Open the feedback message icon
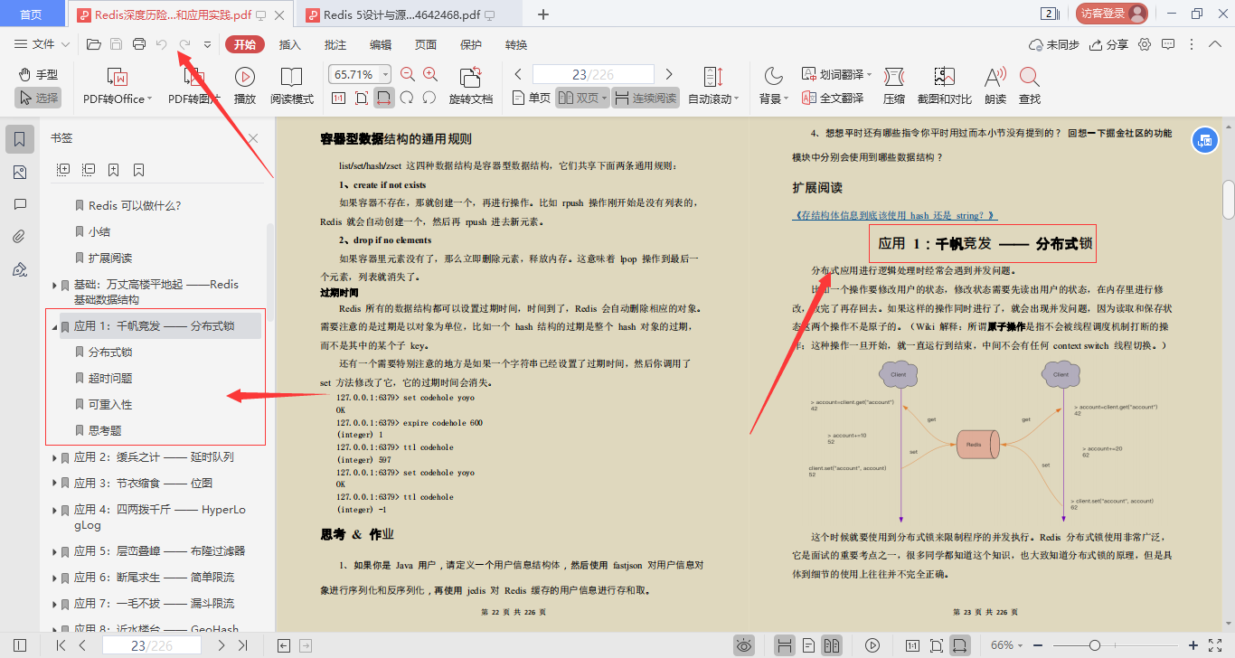 click(x=1168, y=44)
